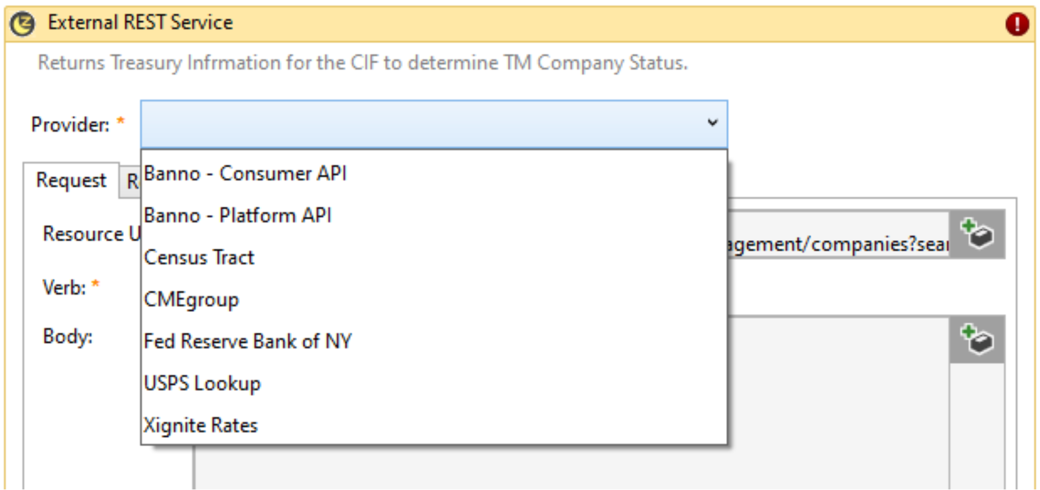This screenshot has width=1040, height=490.
Task: Click the Provider field label
Action: (x=70, y=125)
